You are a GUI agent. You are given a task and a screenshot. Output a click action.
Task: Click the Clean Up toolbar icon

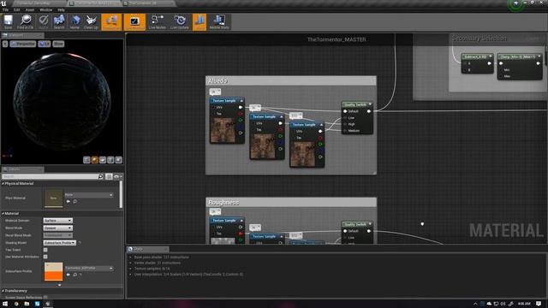coord(92,22)
